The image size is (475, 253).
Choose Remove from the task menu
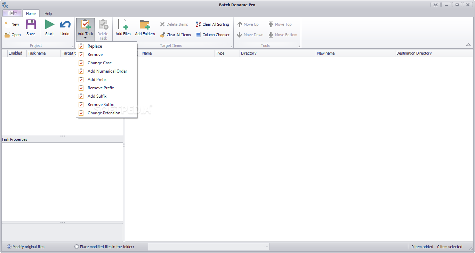[106, 55]
